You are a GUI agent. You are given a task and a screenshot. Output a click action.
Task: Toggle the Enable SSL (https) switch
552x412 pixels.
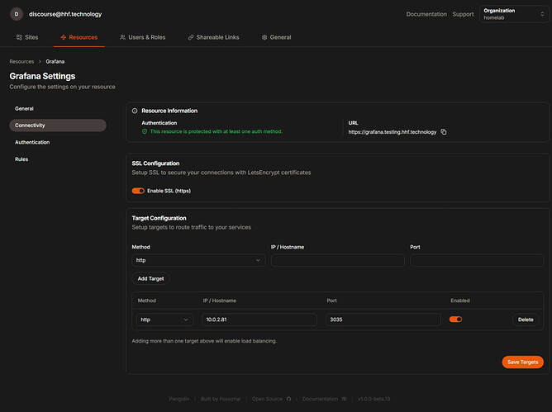[x=138, y=191]
